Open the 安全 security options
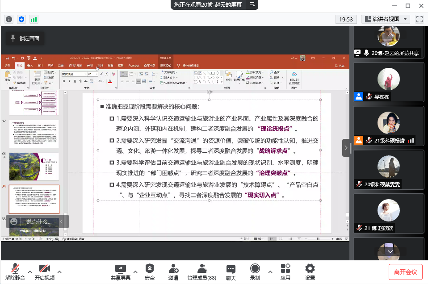Image resolution: width=428 pixels, height=284 pixels. (x=150, y=271)
